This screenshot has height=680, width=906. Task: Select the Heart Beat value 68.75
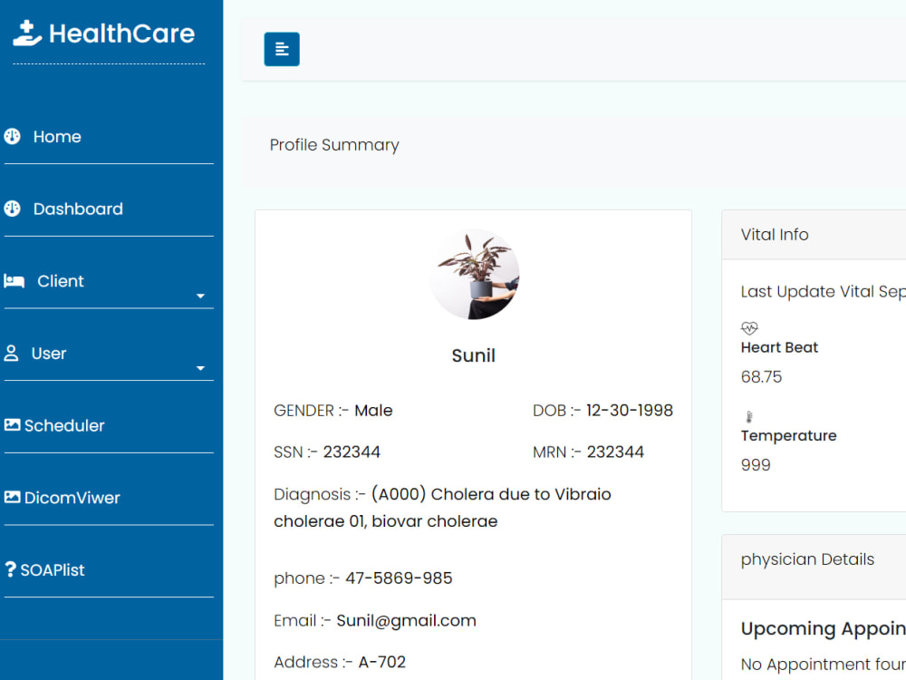click(761, 377)
